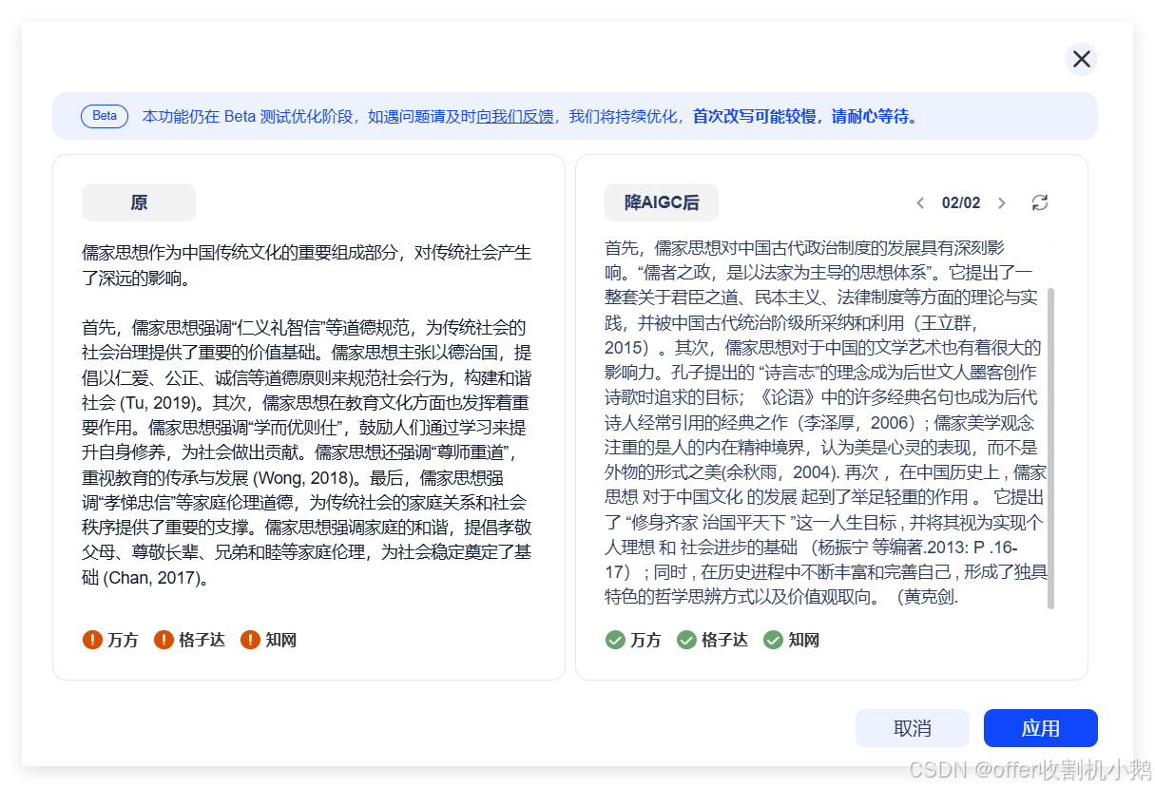Click the green check icon beside 万方
Image resolution: width=1155 pixels, height=788 pixels.
tap(614, 640)
